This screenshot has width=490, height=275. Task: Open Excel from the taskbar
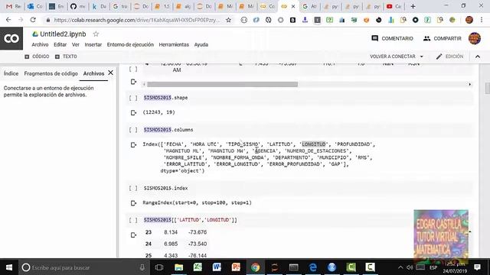(198, 267)
